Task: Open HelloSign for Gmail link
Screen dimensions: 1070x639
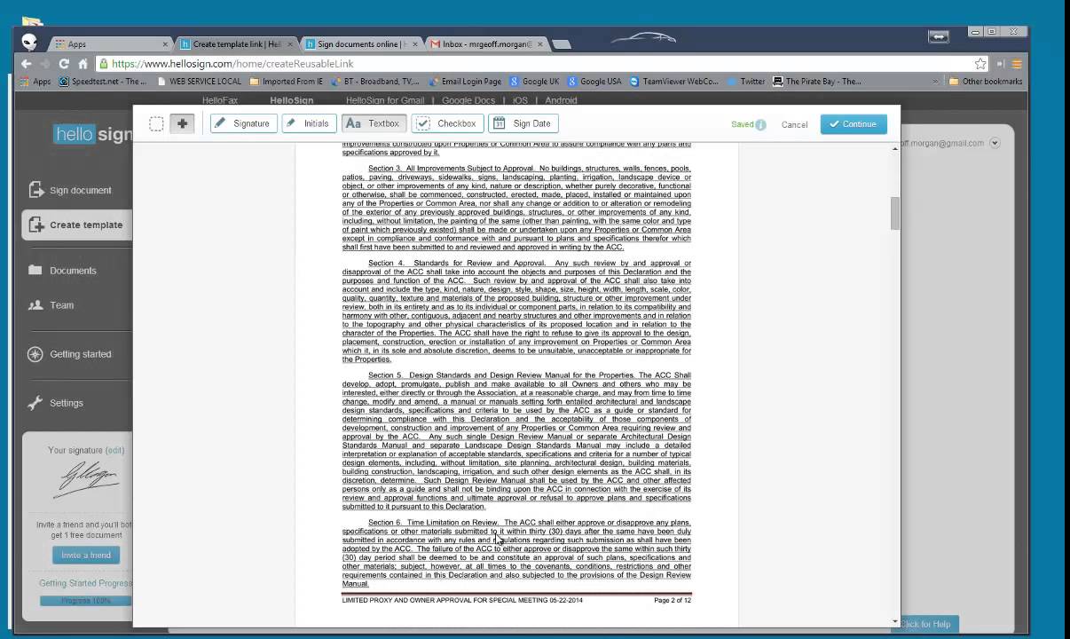Action: 385,101
